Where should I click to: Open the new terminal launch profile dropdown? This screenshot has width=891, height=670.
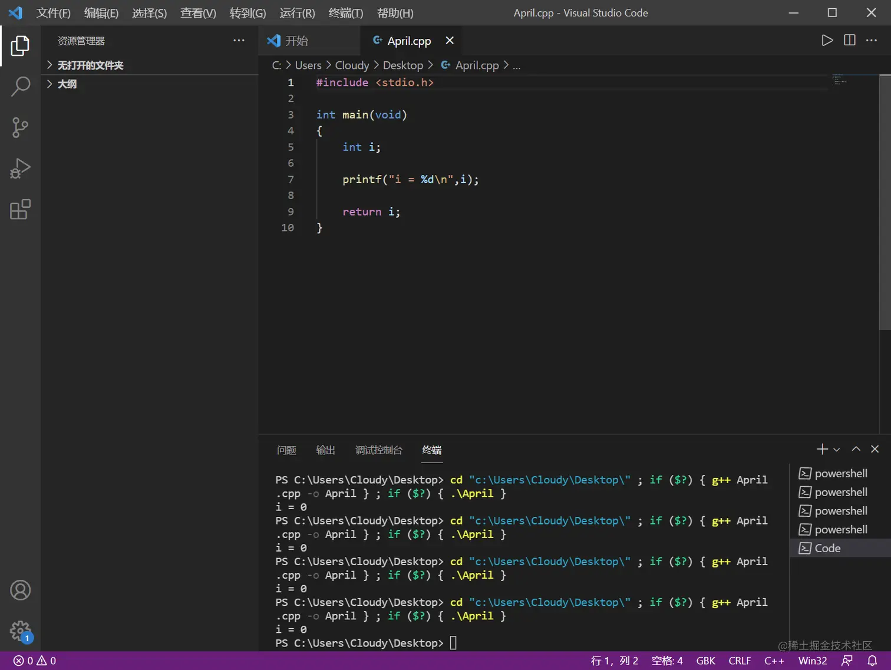837,450
